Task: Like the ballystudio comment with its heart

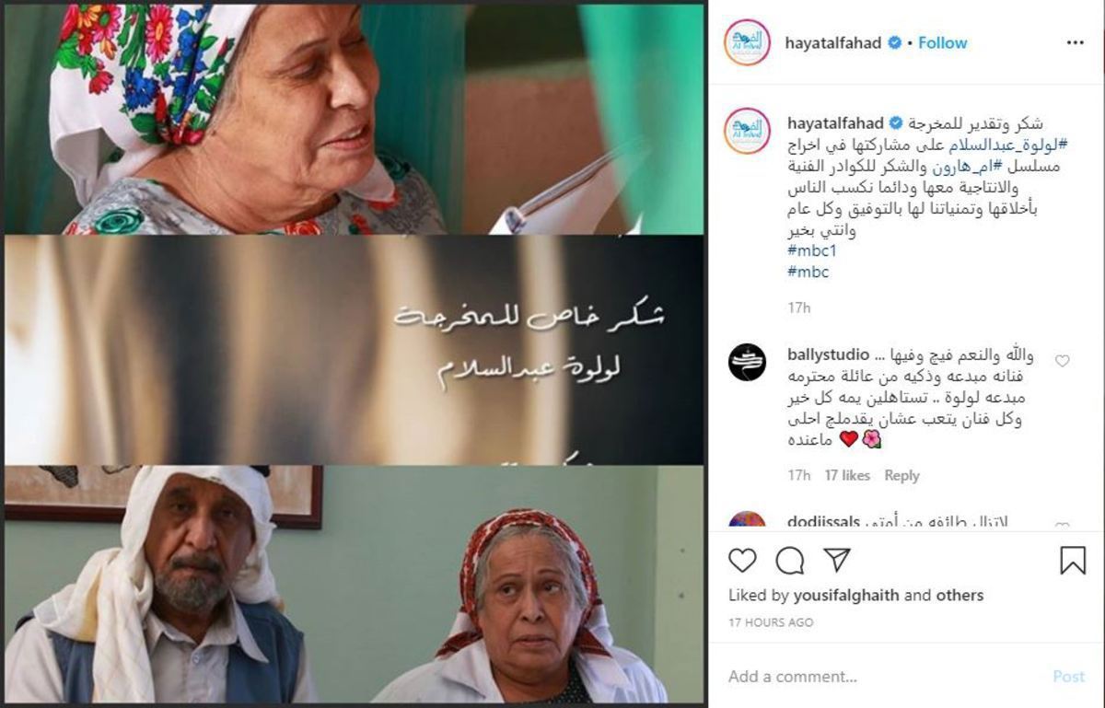Action: tap(1062, 361)
